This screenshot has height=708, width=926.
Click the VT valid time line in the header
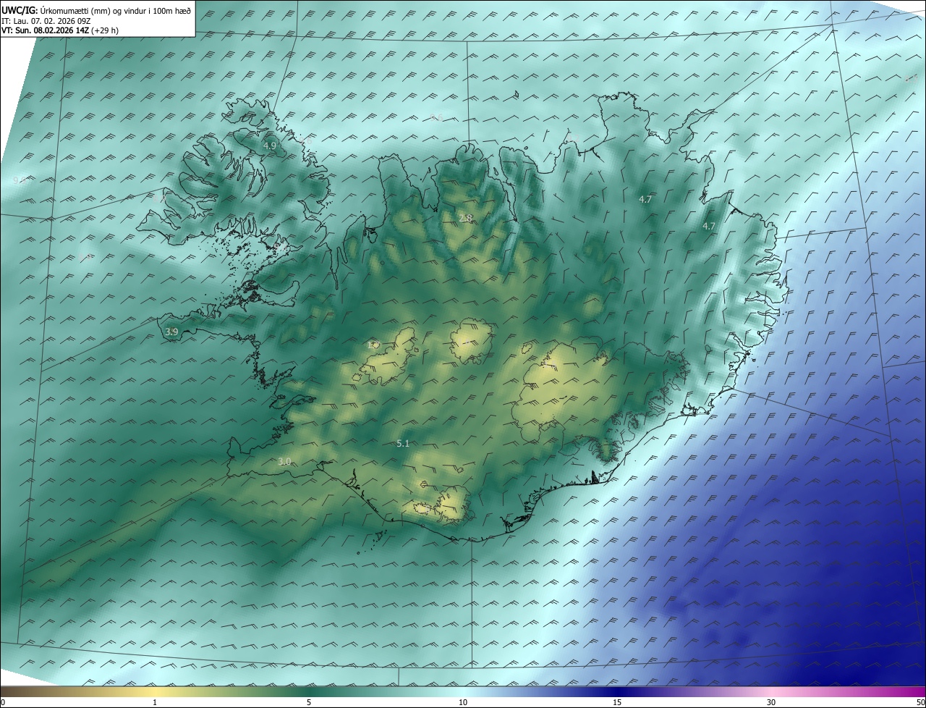click(x=59, y=30)
